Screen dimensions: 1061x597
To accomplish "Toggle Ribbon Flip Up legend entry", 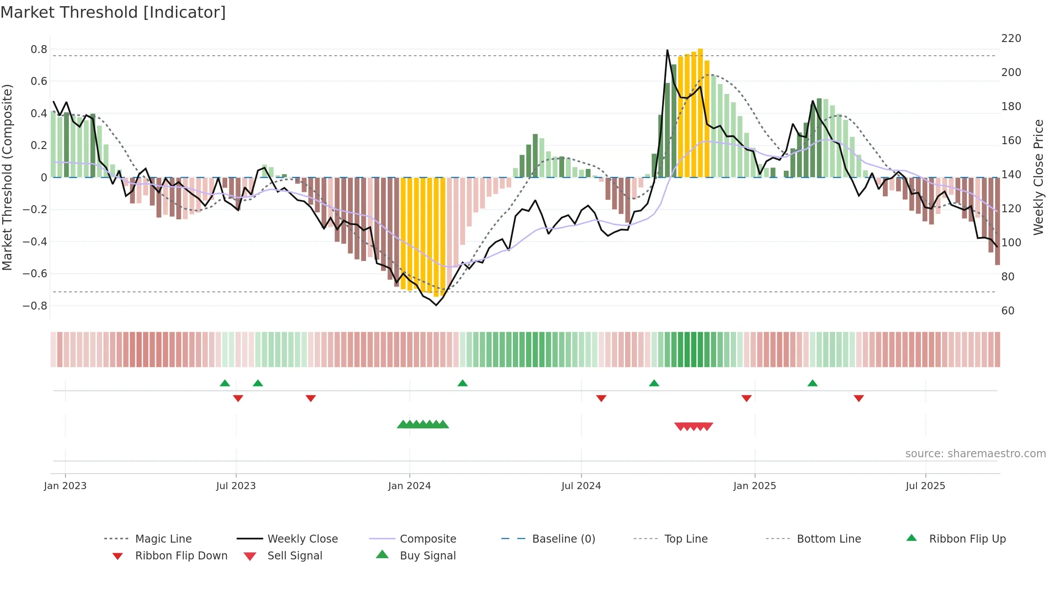I will [956, 539].
